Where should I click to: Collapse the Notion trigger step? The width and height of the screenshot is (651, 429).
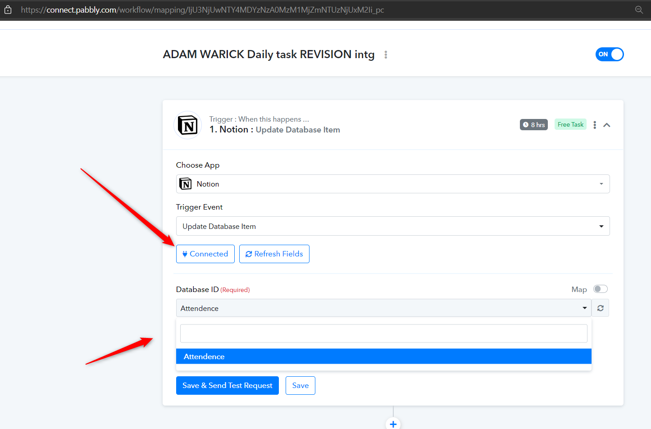[607, 125]
